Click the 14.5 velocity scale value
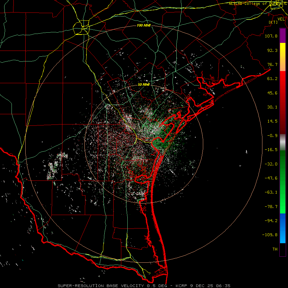 (272, 121)
